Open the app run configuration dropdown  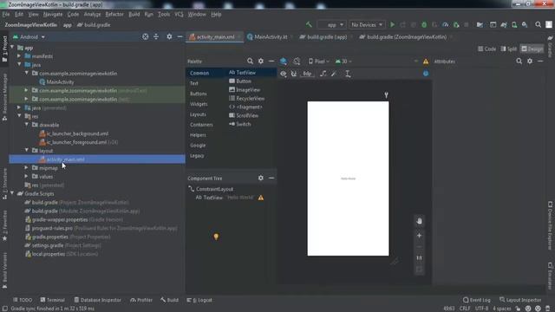click(331, 25)
